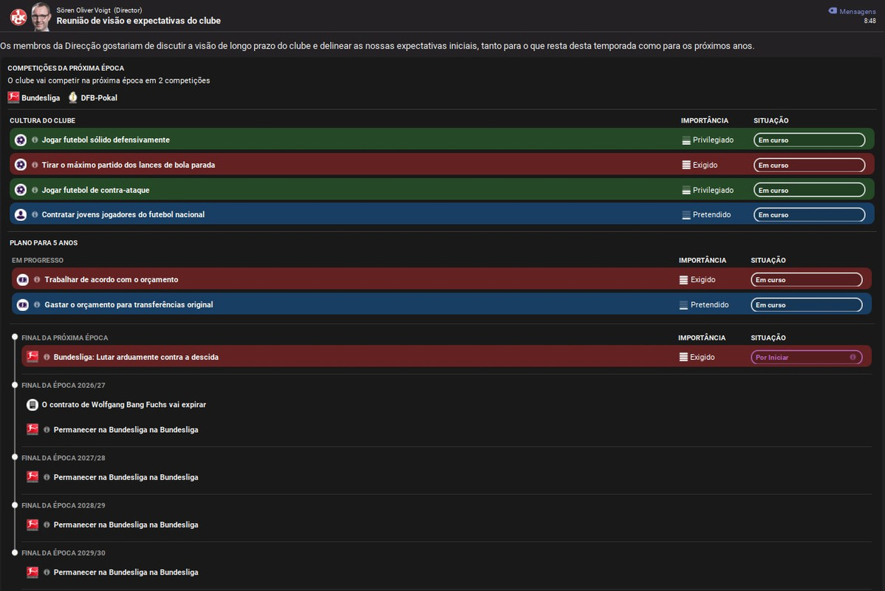Open 'Em curso' status for 'Tirar o máximo partido'
Viewport: 885px width, 591px height.
click(x=810, y=165)
